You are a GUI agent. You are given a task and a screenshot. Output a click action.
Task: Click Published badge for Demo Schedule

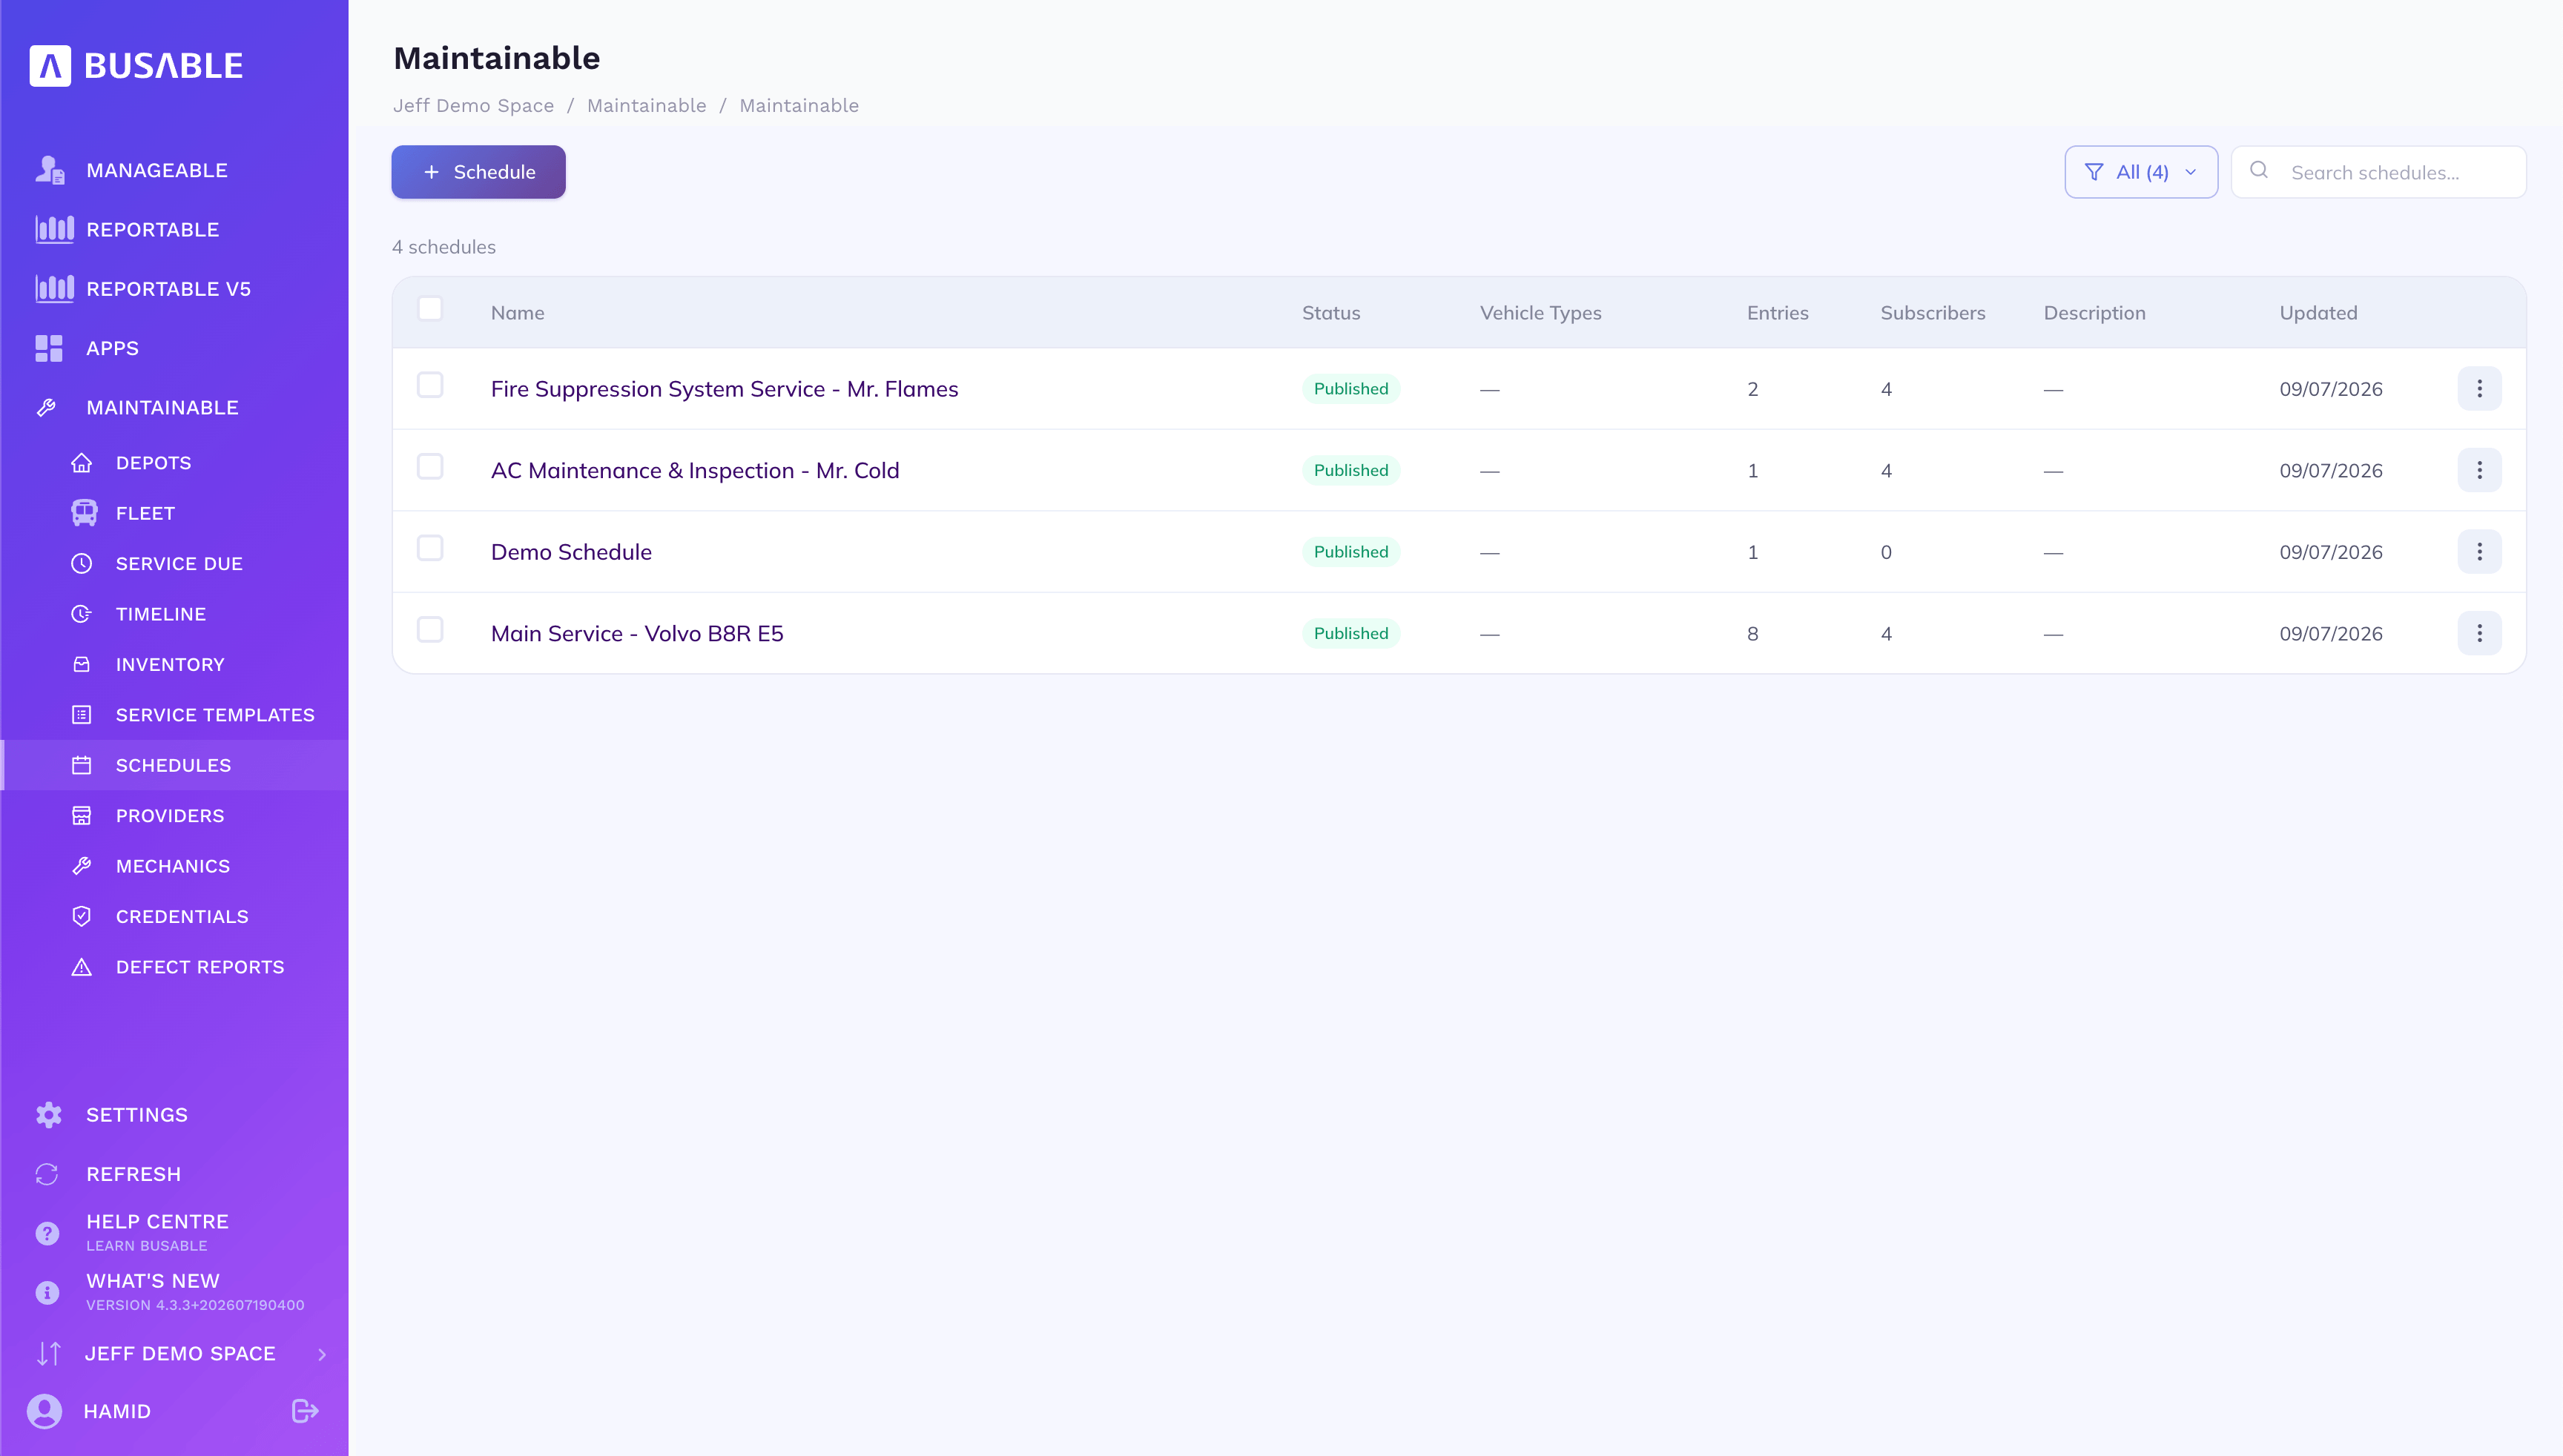click(1350, 552)
